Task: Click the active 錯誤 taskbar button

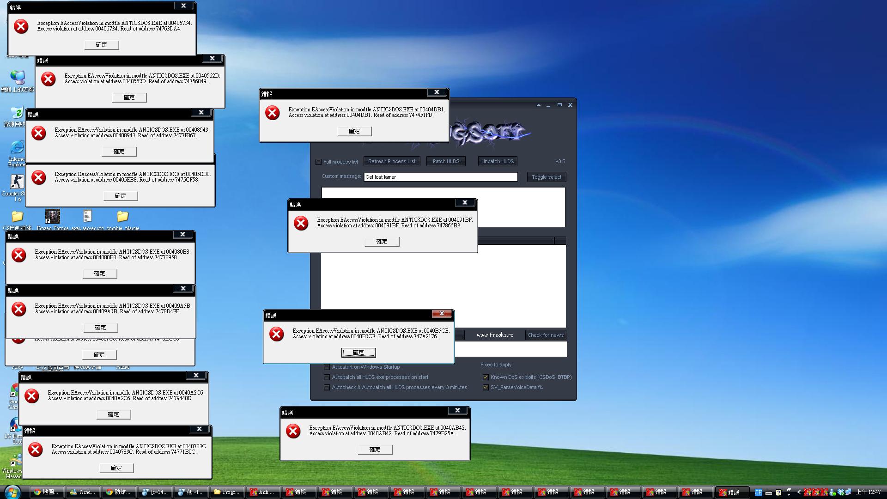Action: pos(732,492)
